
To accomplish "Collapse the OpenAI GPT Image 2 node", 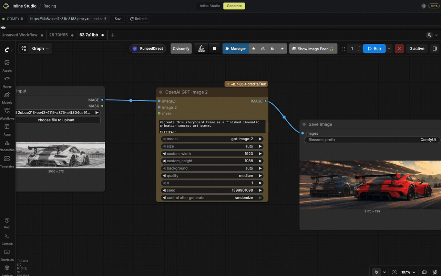I will [x=161, y=92].
